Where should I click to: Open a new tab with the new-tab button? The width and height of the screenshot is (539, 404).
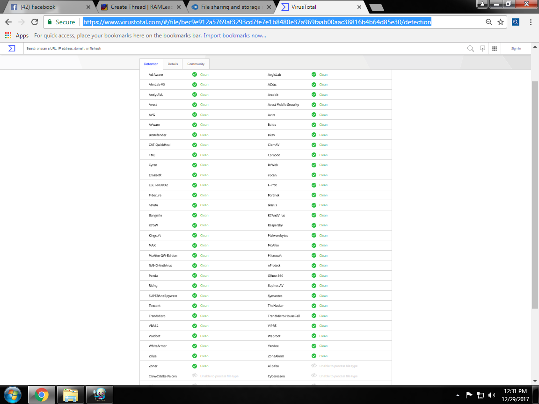tap(376, 7)
